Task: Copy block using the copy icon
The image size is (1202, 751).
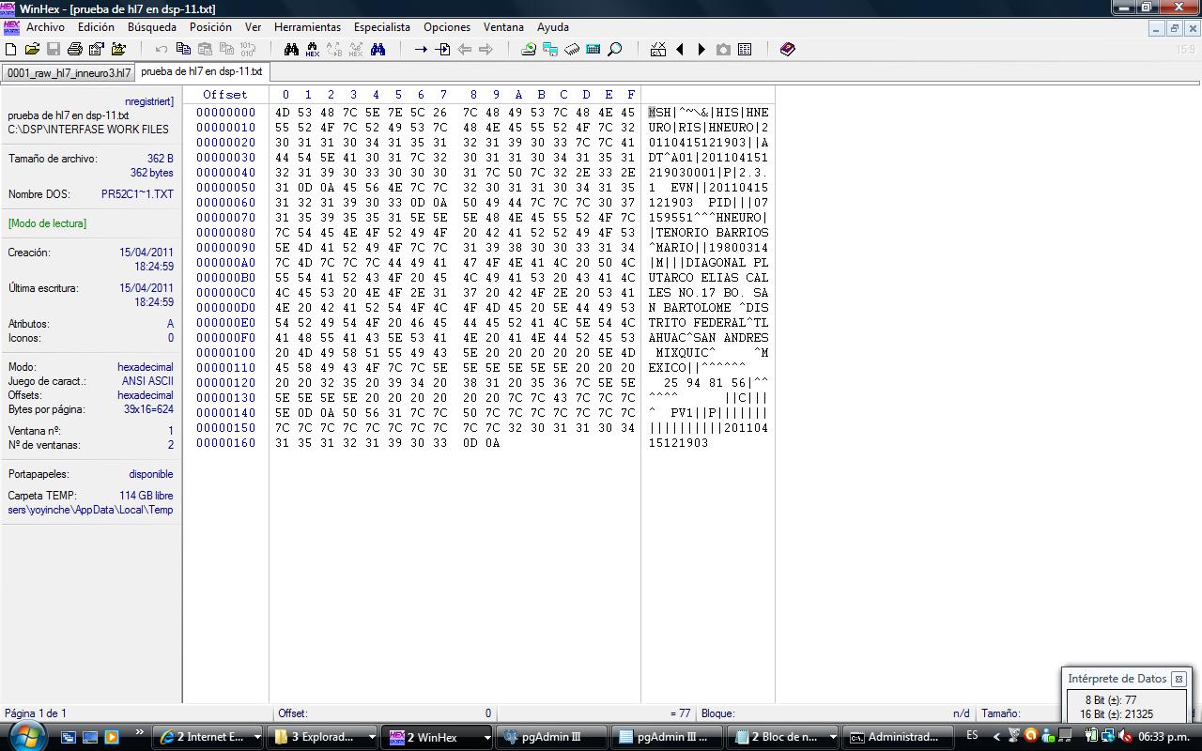Action: point(183,49)
